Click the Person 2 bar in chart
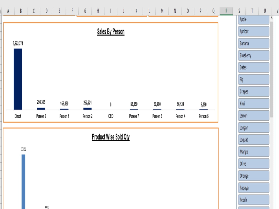 87,109
